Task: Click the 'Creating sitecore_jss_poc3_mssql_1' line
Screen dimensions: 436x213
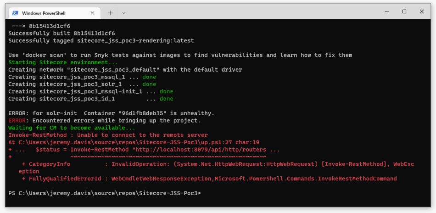Action: tap(82, 77)
